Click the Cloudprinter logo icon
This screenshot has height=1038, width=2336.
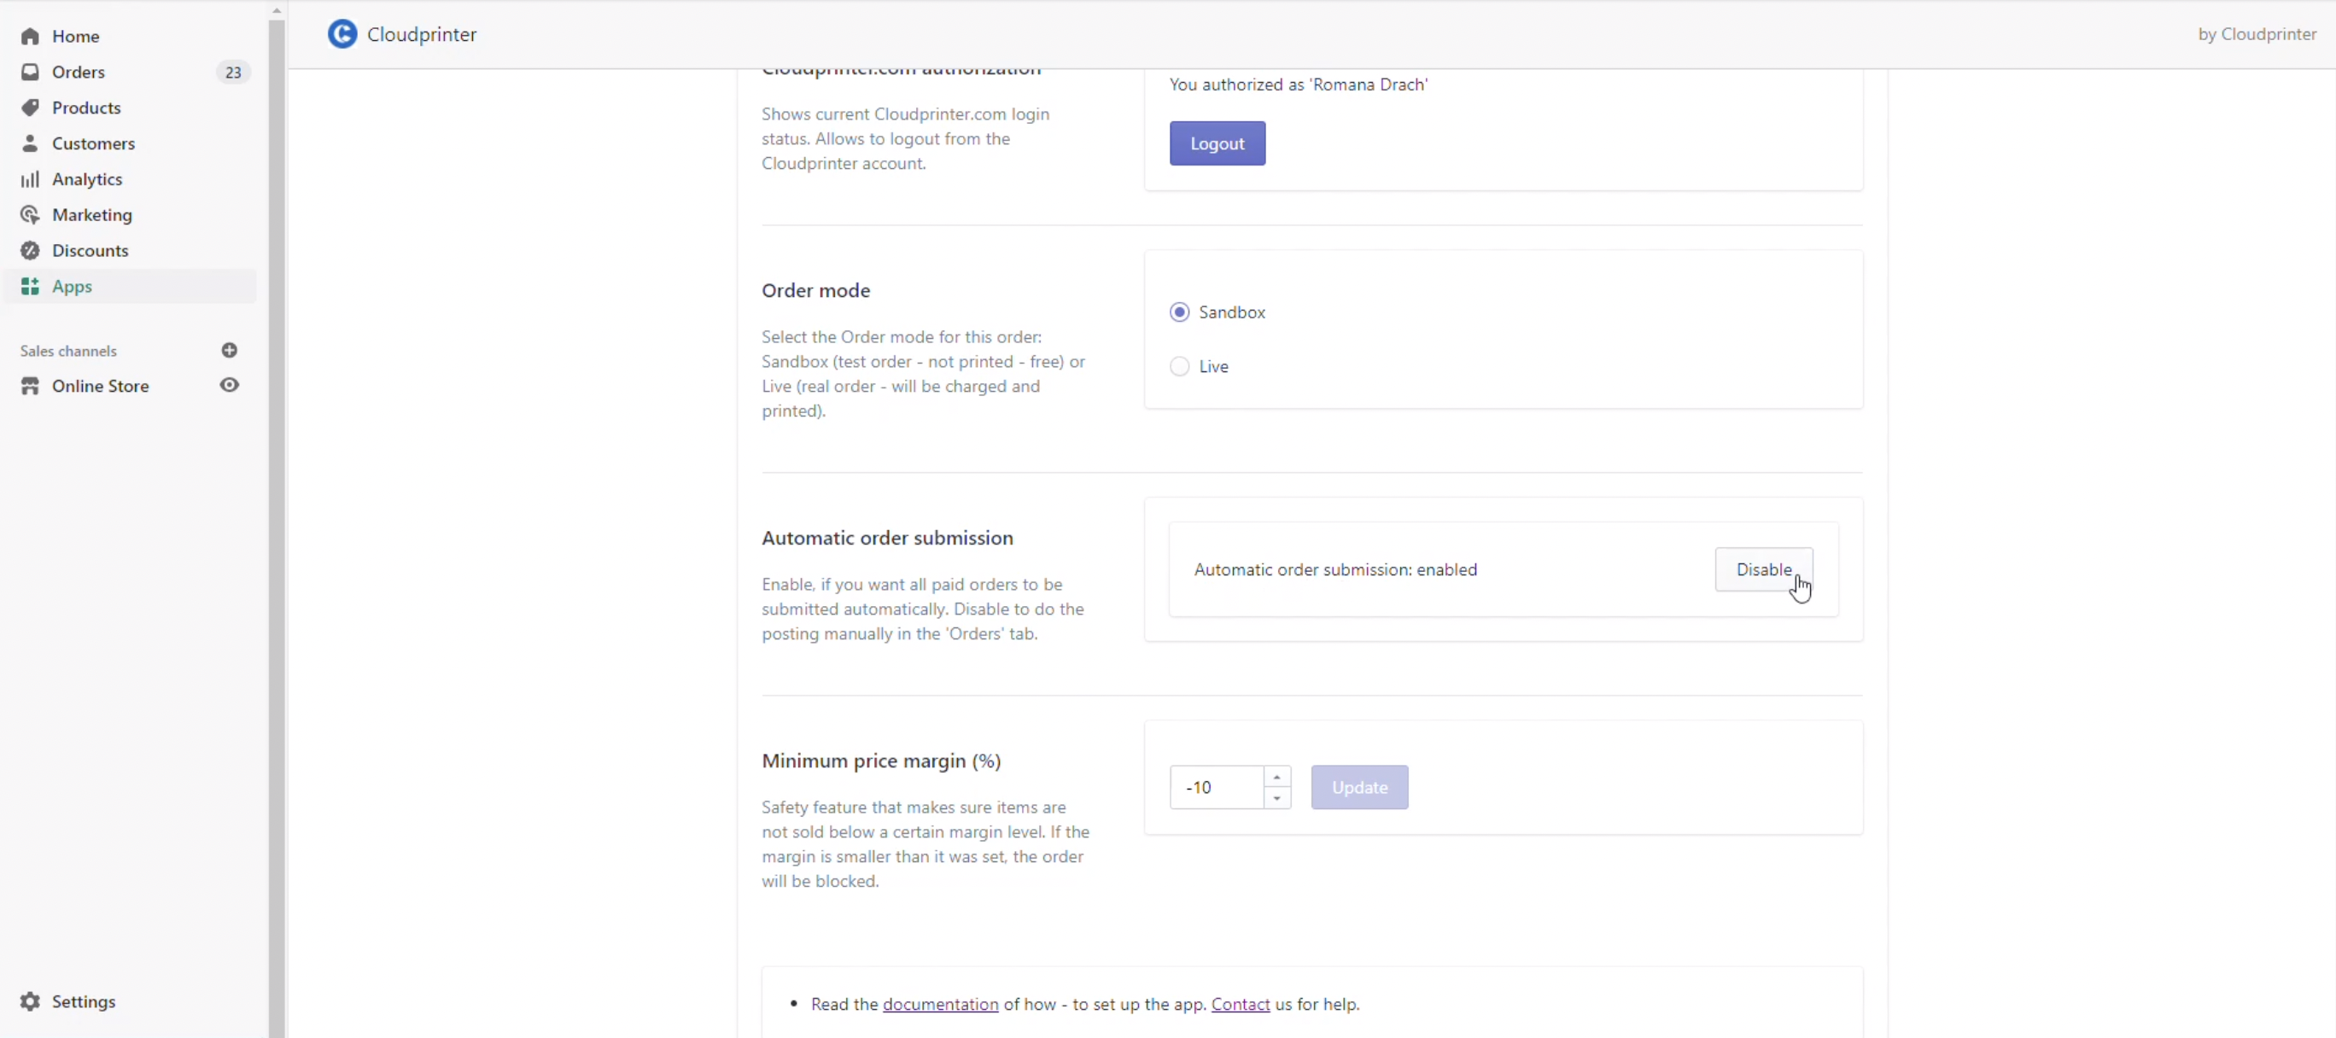tap(342, 34)
